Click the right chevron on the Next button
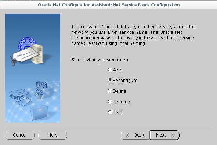The height and width of the screenshot is (145, 217). pyautogui.click(x=173, y=135)
